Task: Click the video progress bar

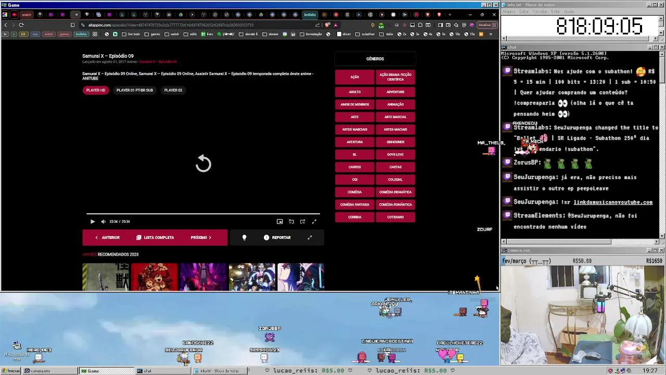Action: [203, 214]
